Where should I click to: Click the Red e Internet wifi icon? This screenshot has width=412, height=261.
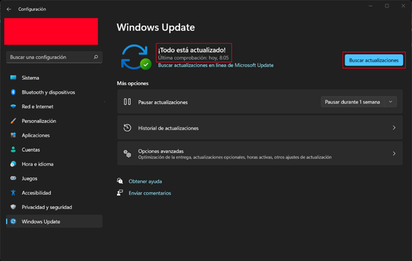click(x=13, y=107)
